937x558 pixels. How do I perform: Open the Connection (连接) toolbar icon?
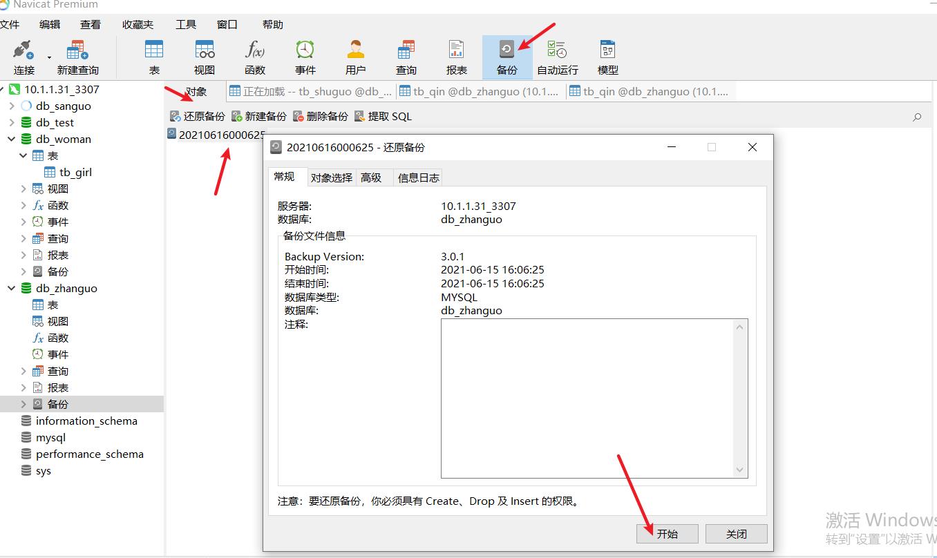(24, 57)
